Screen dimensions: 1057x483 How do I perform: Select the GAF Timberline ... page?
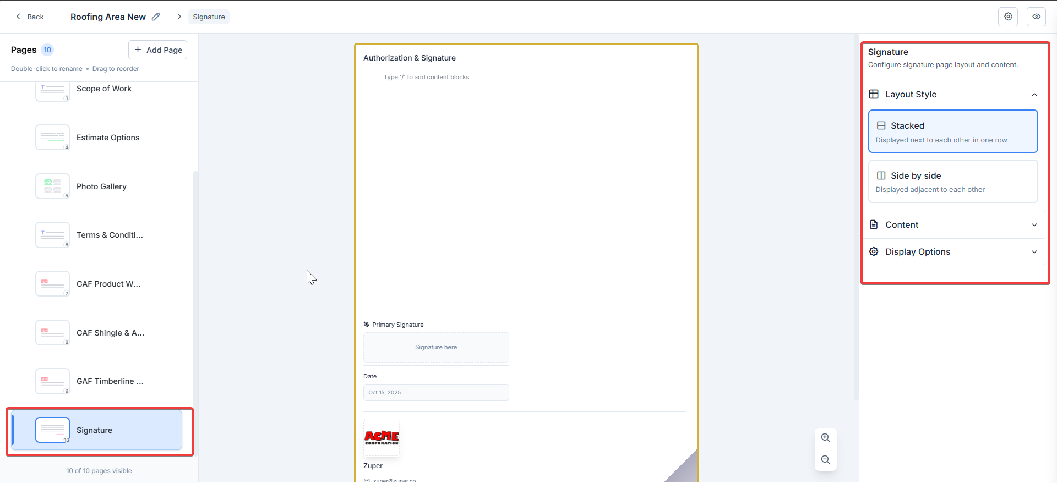[97, 381]
